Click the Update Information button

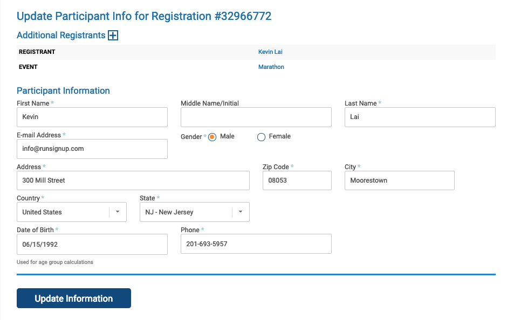click(73, 298)
